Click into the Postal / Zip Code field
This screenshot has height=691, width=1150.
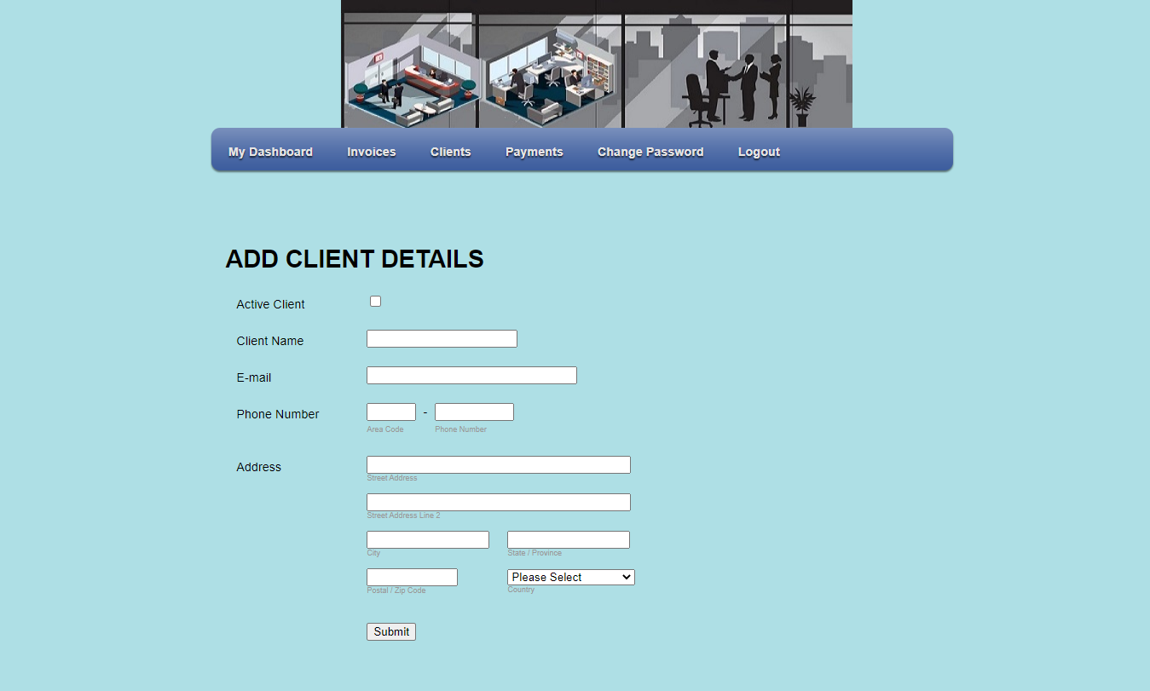(x=411, y=577)
